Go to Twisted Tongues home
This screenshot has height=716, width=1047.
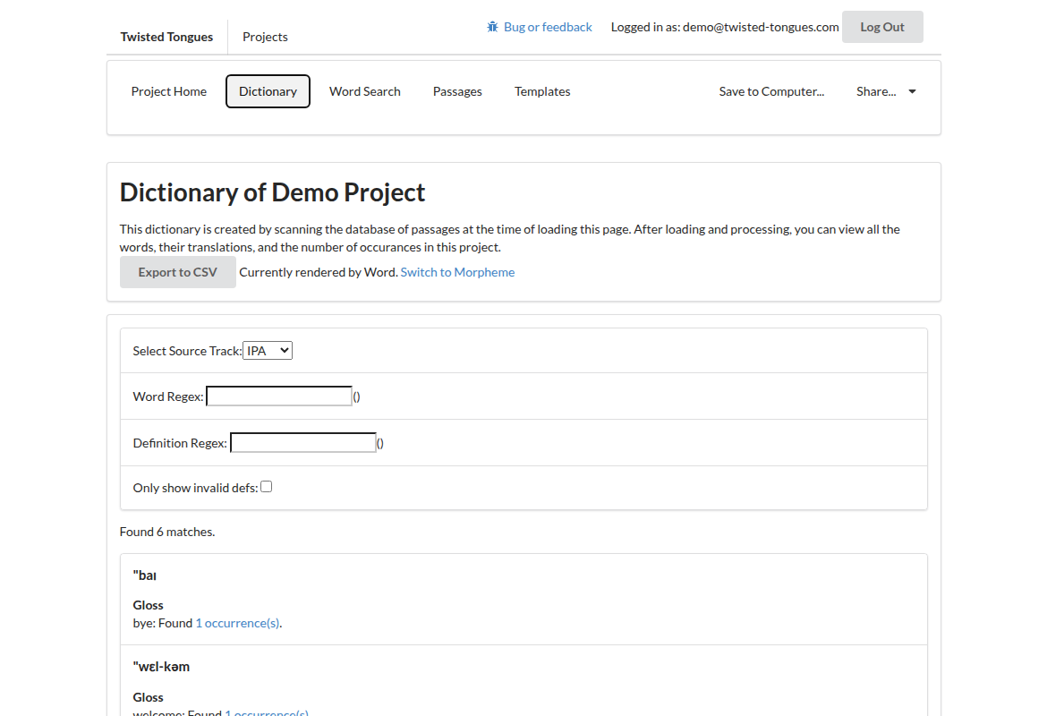click(x=167, y=37)
